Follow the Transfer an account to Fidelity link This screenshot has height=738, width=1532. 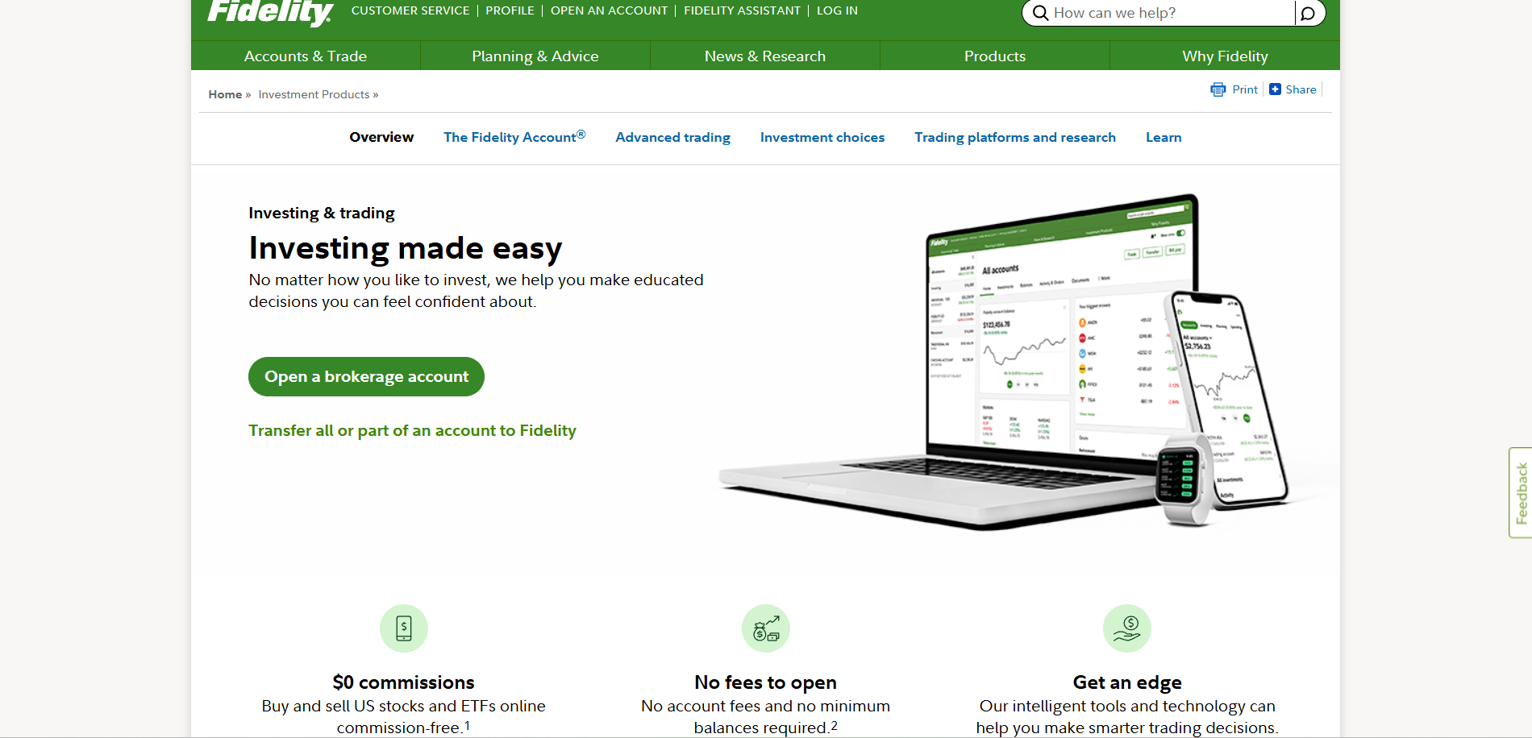(412, 431)
